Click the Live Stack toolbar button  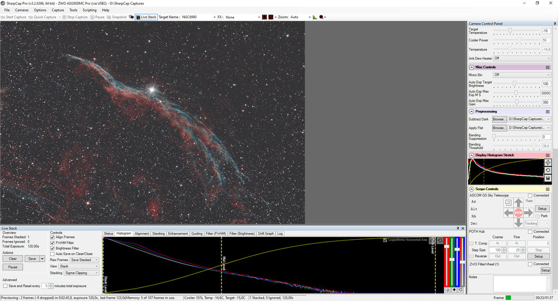click(x=146, y=17)
